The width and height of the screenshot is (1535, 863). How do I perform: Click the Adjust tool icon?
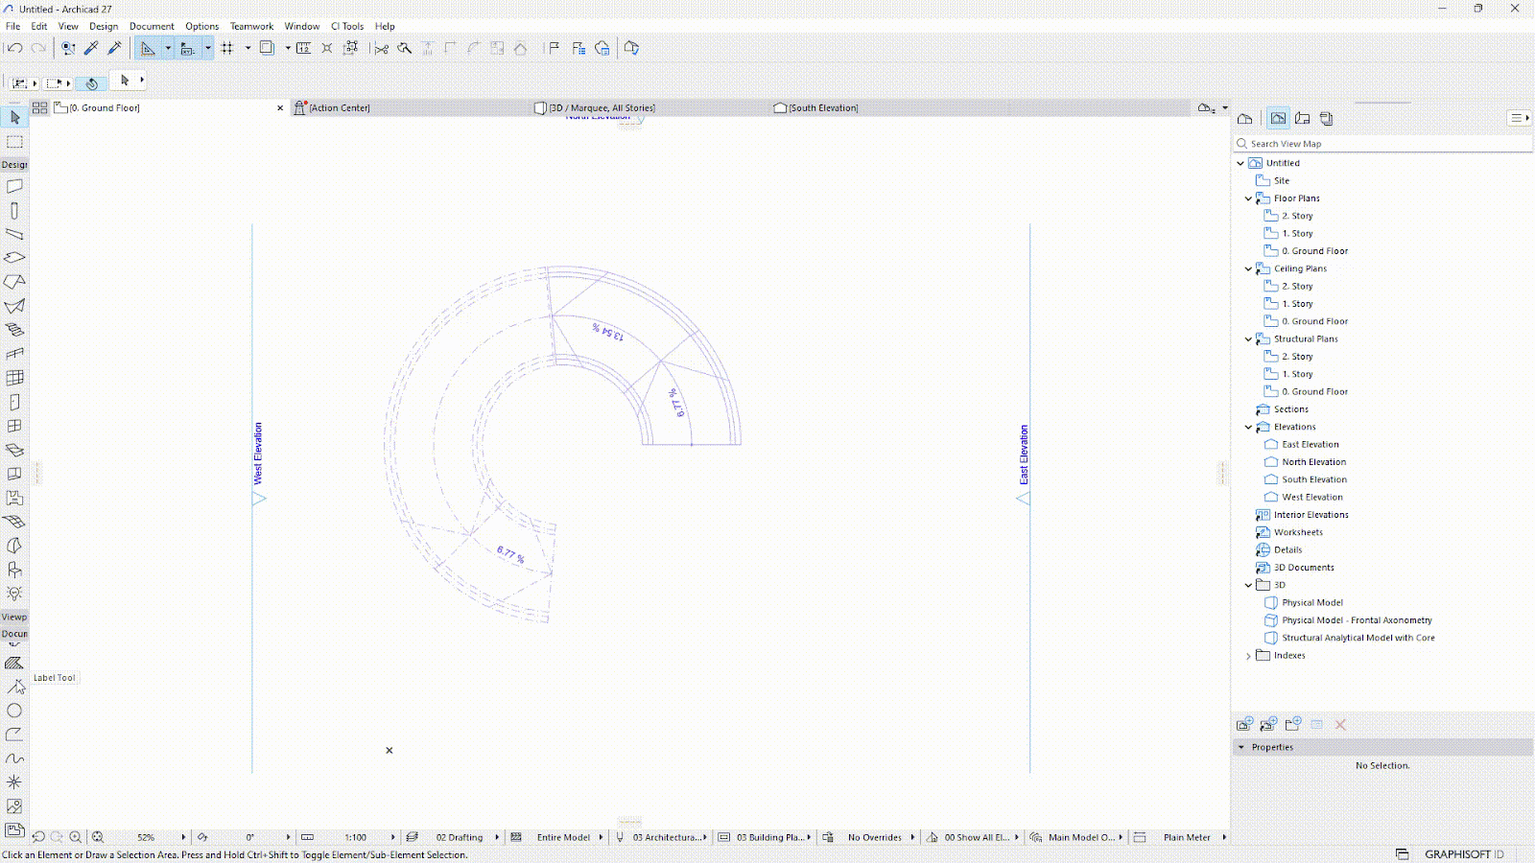pyautogui.click(x=428, y=48)
